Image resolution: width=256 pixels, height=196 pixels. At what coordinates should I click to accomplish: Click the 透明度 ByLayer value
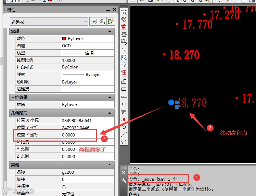88,82
